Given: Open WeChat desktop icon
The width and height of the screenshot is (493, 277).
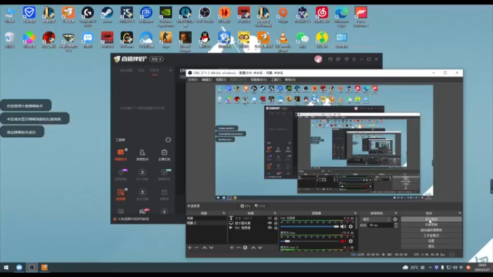Looking at the screenshot, I should pyautogui.click(x=303, y=40).
